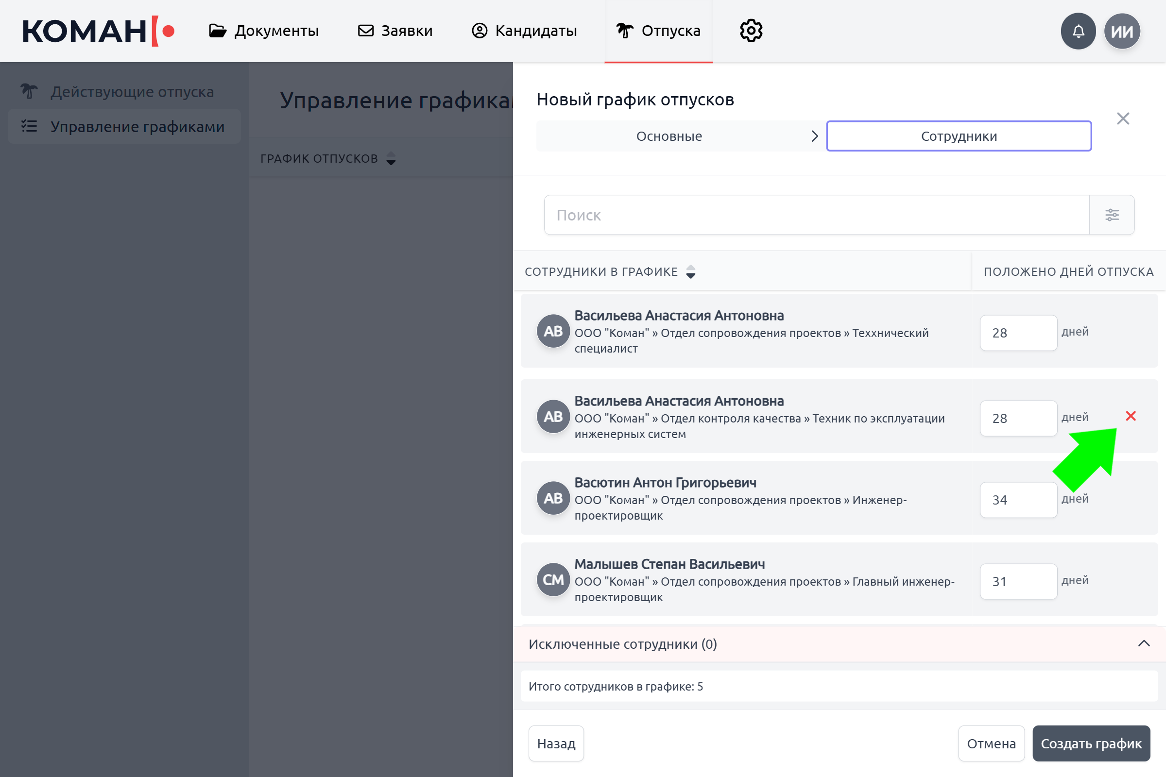Close the Новый график отпусков panel
1166x777 pixels.
point(1122,118)
